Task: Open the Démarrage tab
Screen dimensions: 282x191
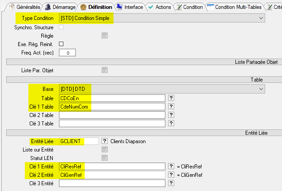Action: [60, 7]
